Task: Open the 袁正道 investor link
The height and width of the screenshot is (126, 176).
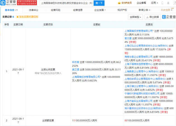Action: (x=75, y=70)
